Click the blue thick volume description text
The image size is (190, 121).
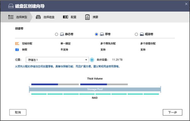[x=67, y=67]
